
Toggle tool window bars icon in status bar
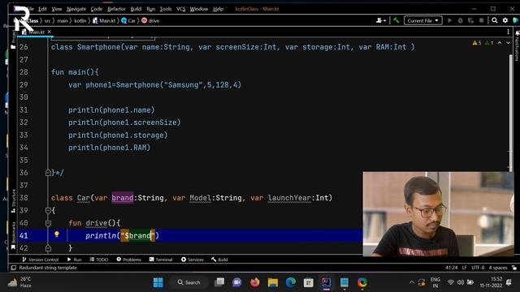pos(13,268)
